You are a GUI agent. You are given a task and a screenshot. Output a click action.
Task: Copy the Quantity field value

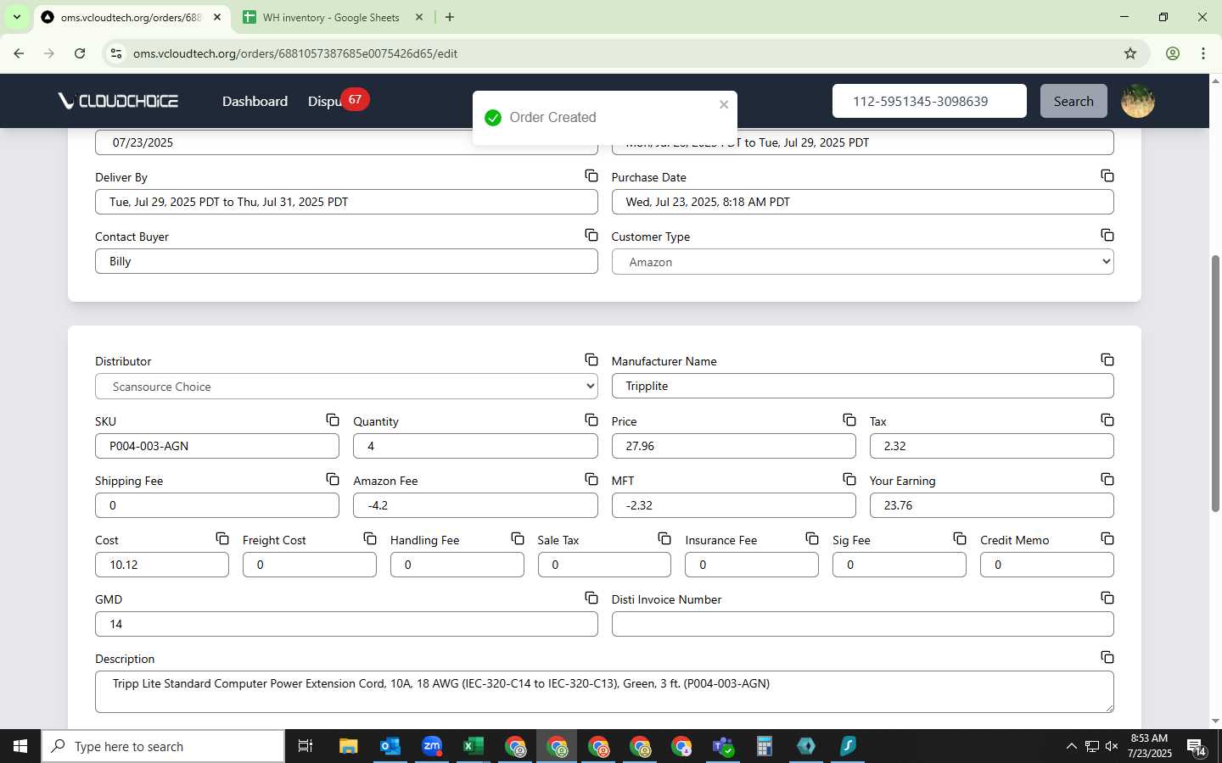click(x=591, y=420)
